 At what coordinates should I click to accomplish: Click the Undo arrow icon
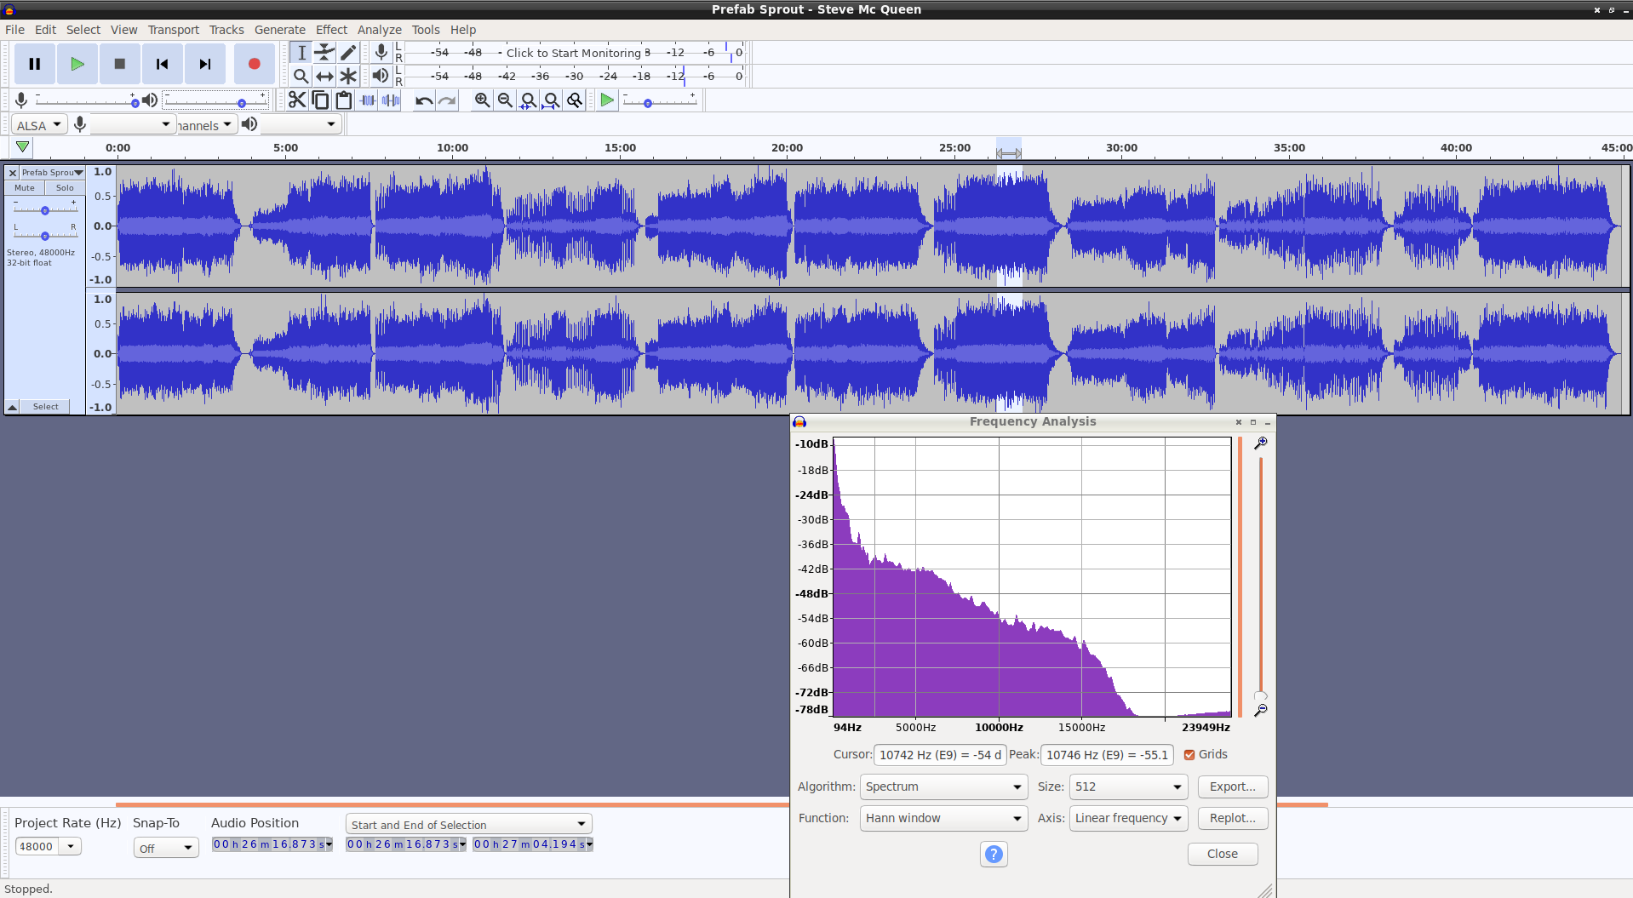pyautogui.click(x=424, y=100)
